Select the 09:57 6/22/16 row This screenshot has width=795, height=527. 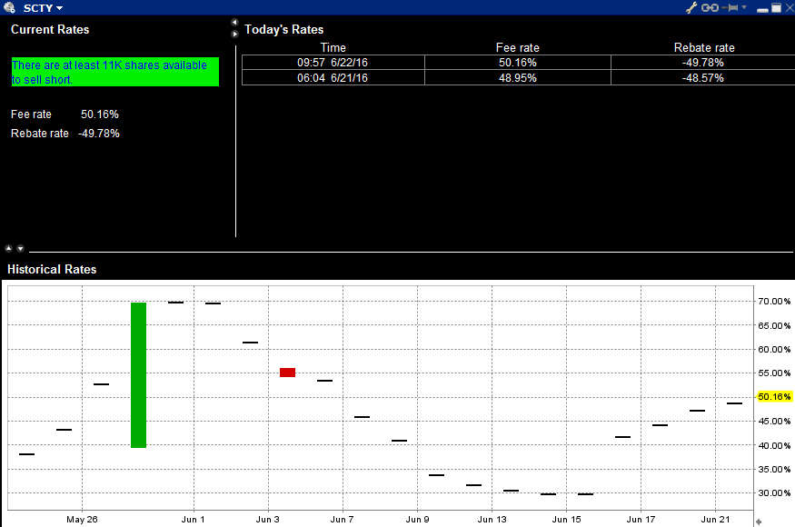[x=518, y=63]
